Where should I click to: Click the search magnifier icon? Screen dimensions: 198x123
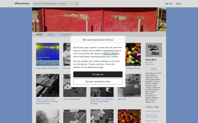click(77, 4)
